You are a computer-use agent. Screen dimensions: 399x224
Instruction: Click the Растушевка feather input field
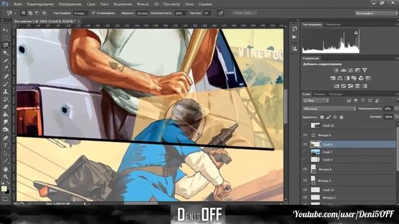80,13
